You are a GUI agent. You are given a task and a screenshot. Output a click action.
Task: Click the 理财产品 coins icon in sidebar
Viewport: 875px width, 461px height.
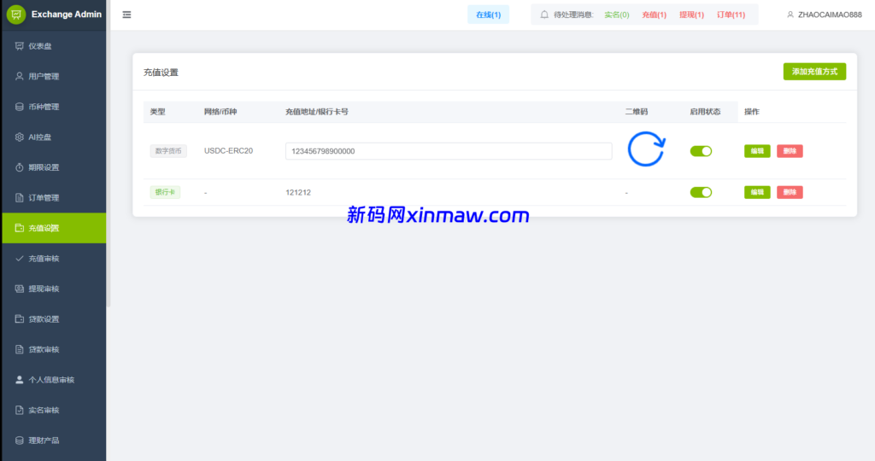point(20,441)
